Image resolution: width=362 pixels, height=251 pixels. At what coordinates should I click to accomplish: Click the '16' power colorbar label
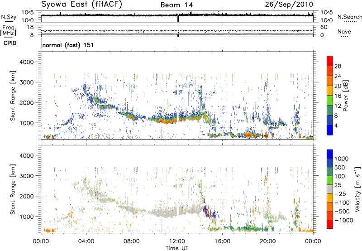[x=338, y=96]
